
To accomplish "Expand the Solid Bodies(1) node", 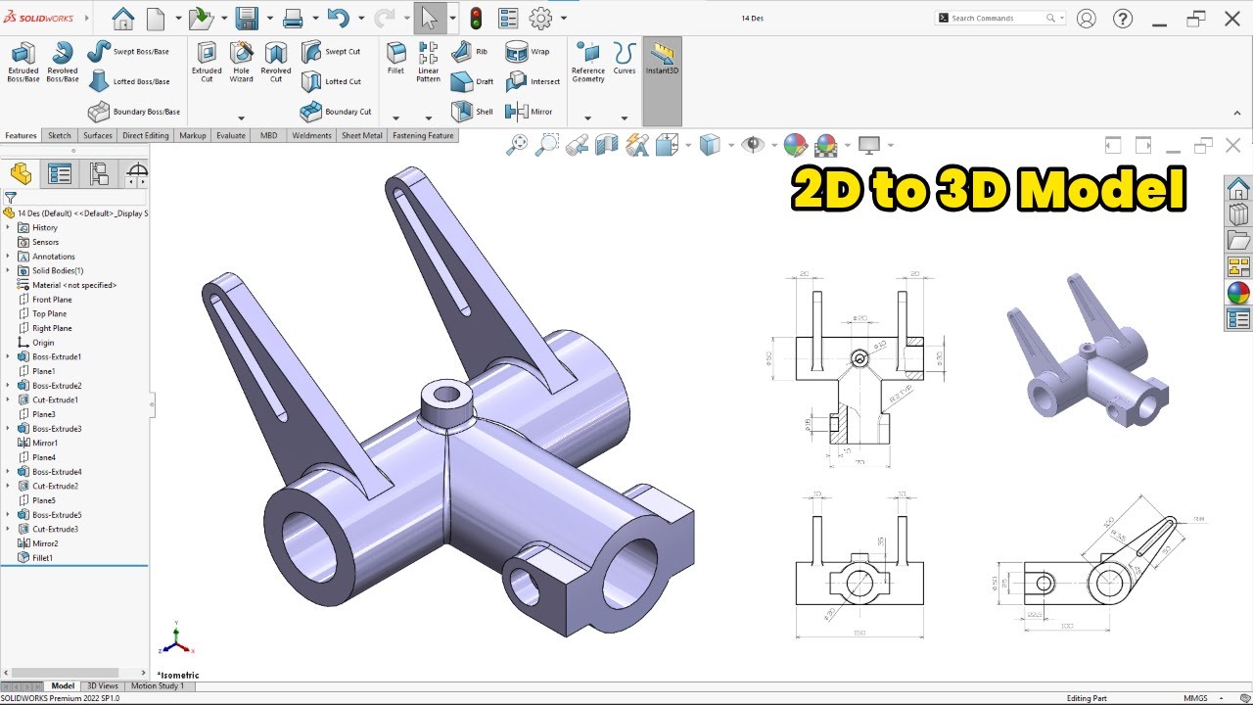I will pyautogui.click(x=8, y=270).
